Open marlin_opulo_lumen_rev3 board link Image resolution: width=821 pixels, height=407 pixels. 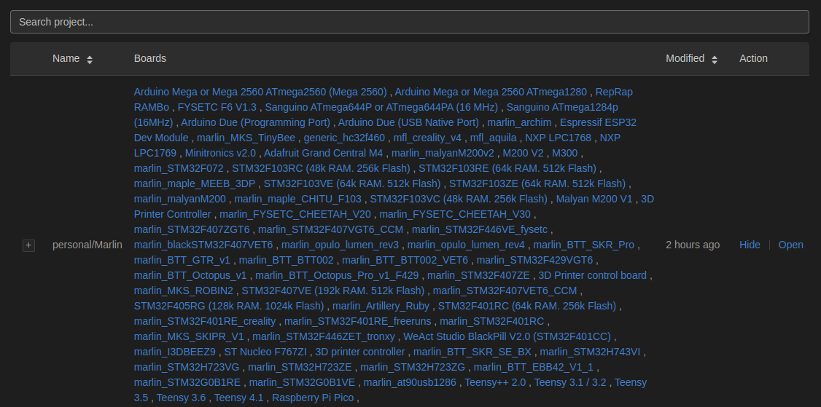(x=340, y=245)
